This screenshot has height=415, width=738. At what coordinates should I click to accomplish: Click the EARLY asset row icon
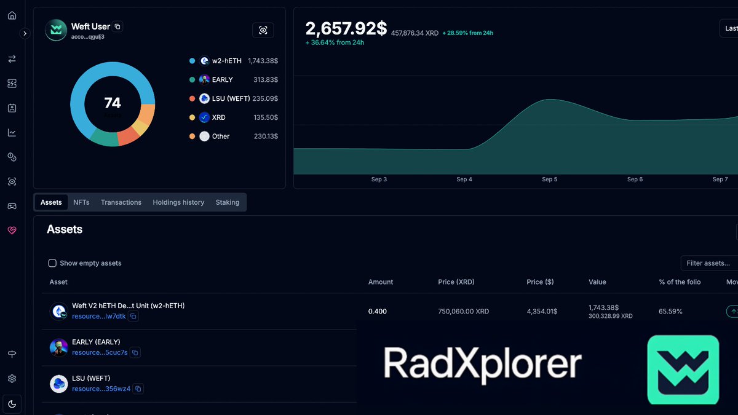(59, 348)
